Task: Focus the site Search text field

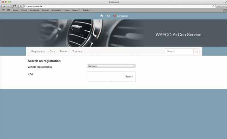Action: point(179,51)
